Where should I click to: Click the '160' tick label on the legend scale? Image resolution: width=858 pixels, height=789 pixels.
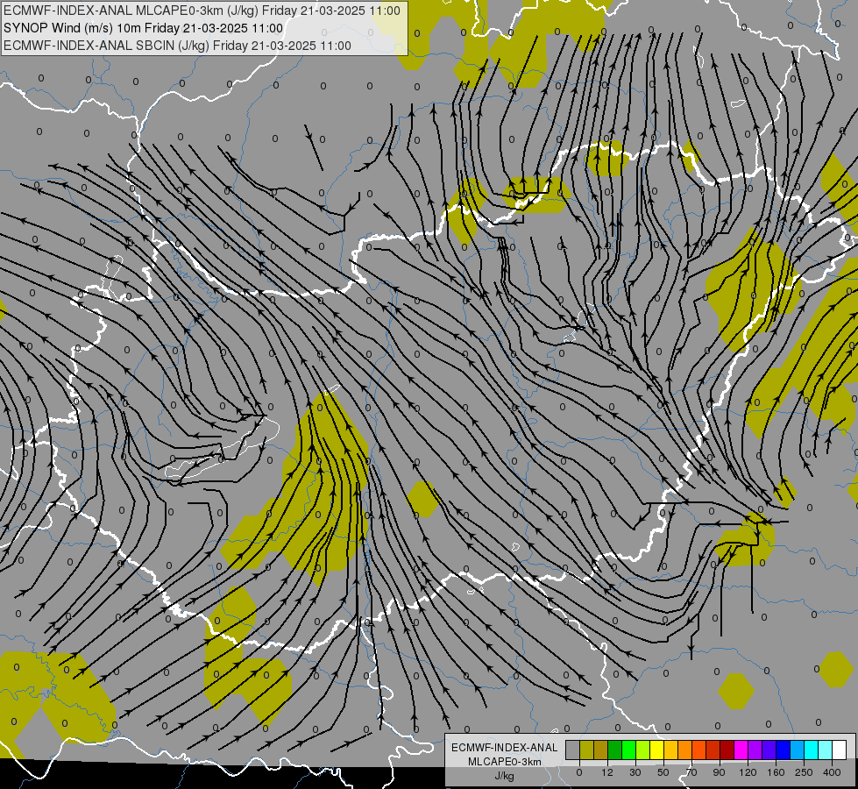[776, 772]
